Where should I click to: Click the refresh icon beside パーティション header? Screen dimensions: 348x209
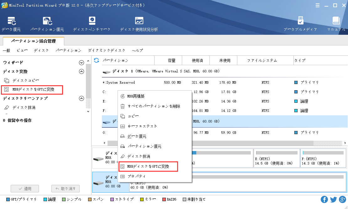click(96, 60)
